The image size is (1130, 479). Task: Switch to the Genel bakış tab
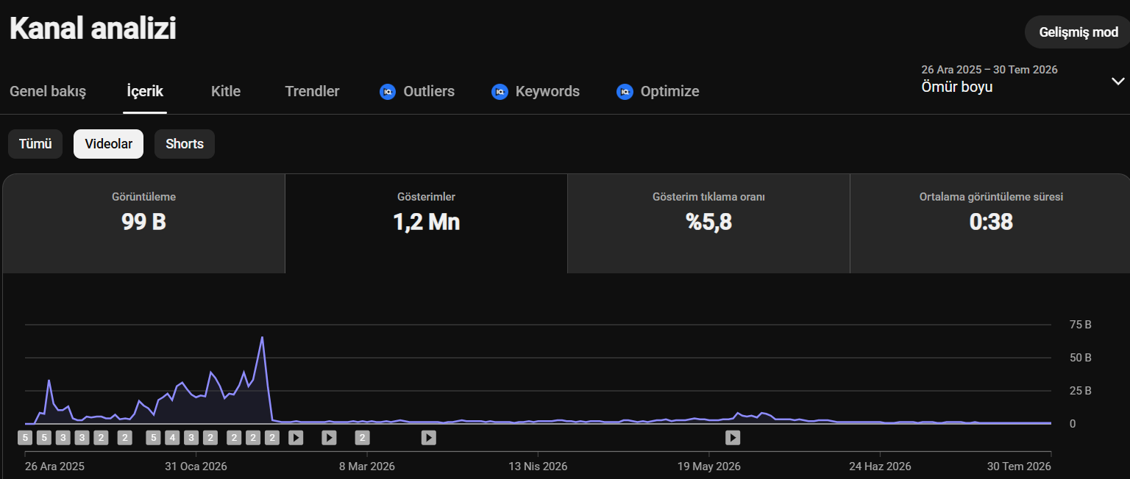pos(48,91)
